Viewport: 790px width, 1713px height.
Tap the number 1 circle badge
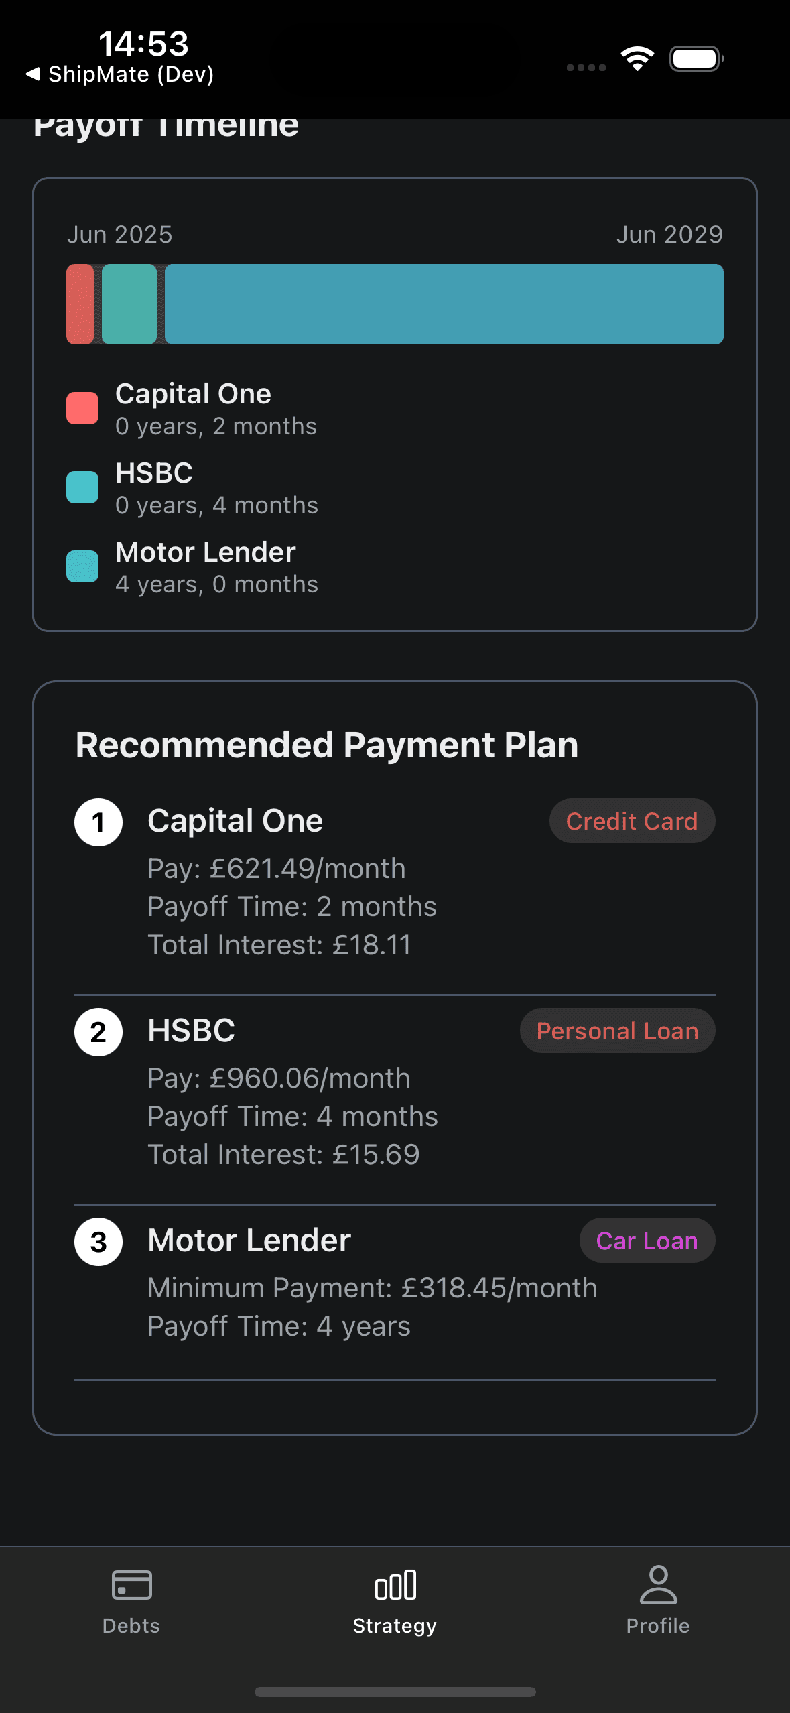(x=98, y=822)
